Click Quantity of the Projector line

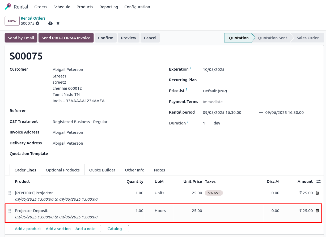[139, 193]
